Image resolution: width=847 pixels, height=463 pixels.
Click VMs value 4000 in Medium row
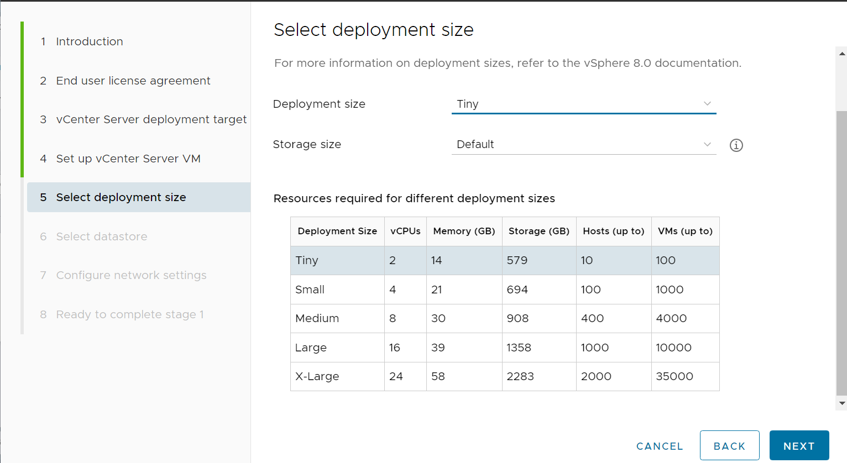671,318
